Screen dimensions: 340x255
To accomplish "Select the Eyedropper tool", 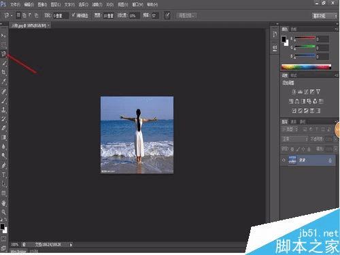I will point(3,82).
